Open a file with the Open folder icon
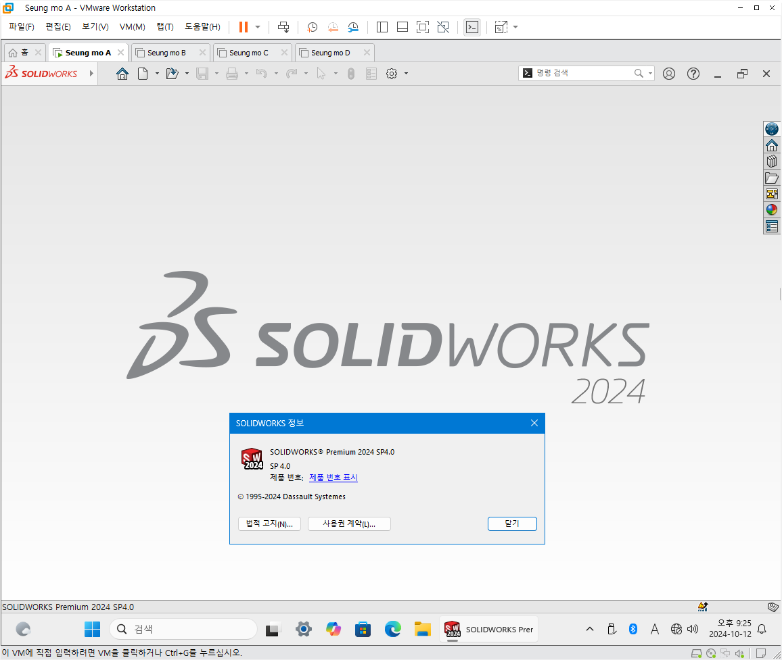The image size is (782, 660). click(172, 74)
